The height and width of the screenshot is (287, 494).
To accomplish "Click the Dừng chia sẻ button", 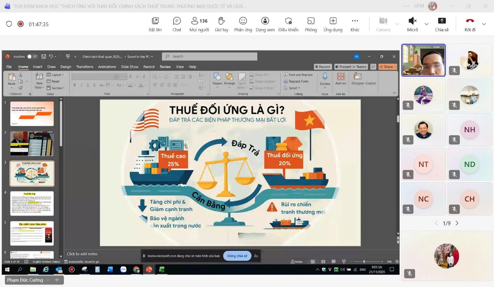I will click(x=237, y=256).
